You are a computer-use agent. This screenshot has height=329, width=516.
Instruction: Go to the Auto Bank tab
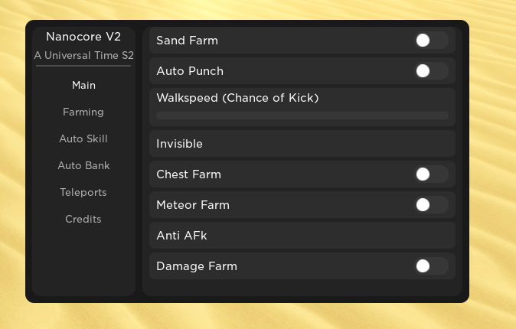point(83,165)
